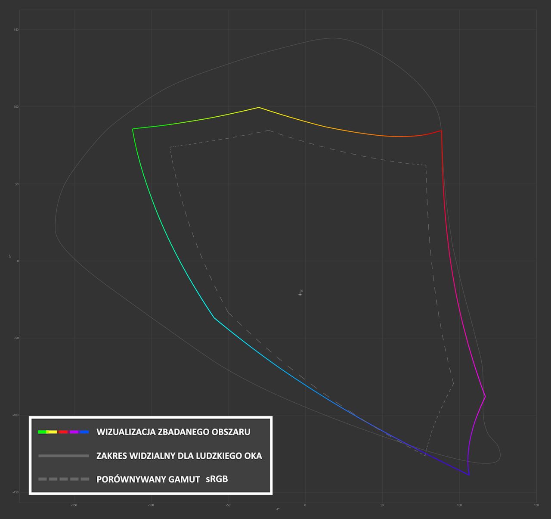Click the a* axis title below the chart
The width and height of the screenshot is (551, 519).
pos(278,510)
